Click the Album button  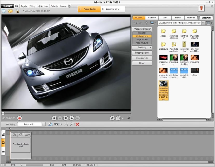[142, 63]
